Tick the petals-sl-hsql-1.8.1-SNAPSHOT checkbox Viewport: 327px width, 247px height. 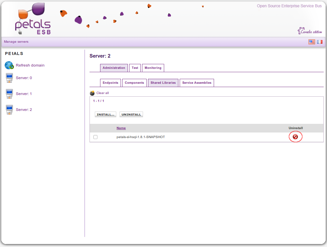pyautogui.click(x=95, y=137)
